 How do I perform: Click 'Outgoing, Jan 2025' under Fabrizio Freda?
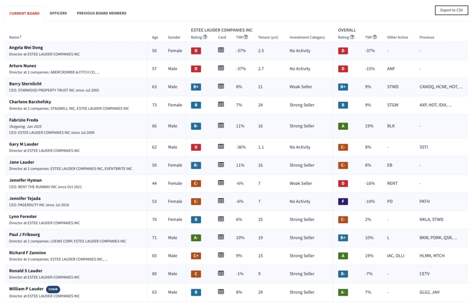coord(25,127)
